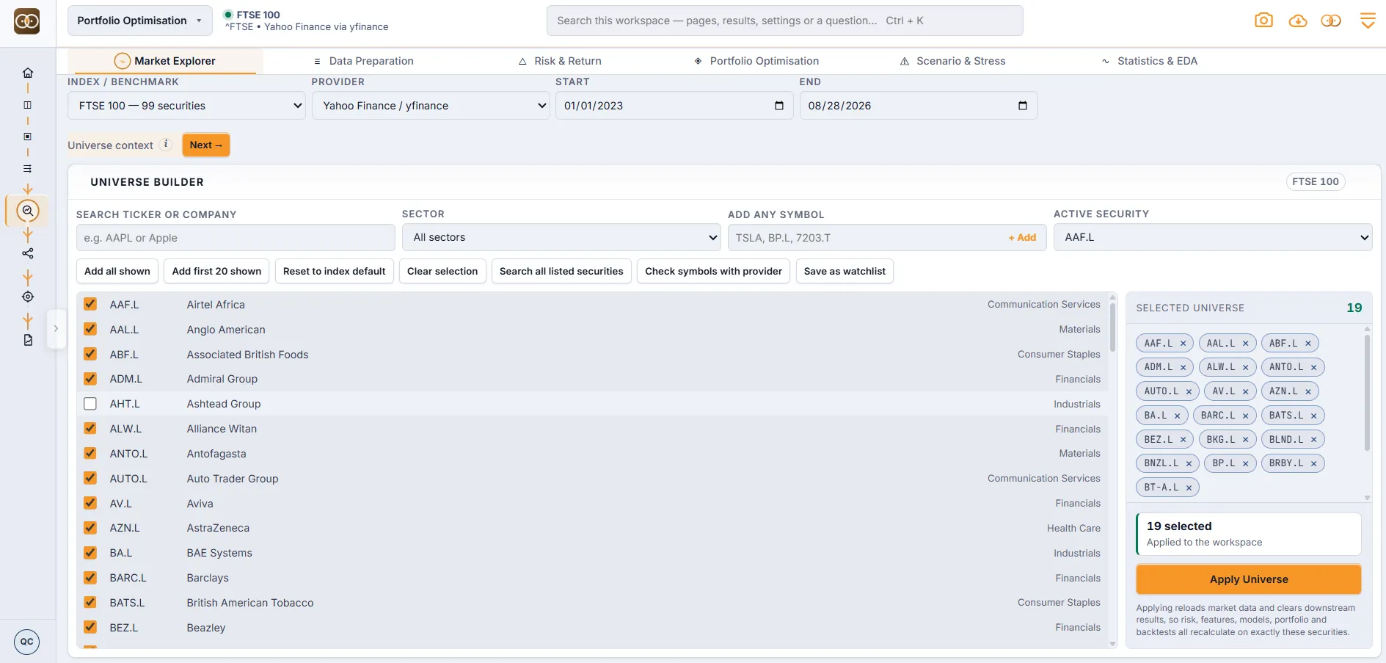Click the Apply Universe button
The width and height of the screenshot is (1386, 663).
(x=1249, y=579)
